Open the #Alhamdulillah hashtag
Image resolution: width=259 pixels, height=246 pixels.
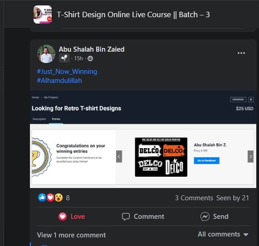click(x=59, y=81)
